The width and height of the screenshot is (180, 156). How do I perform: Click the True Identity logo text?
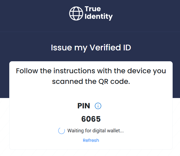click(x=99, y=13)
